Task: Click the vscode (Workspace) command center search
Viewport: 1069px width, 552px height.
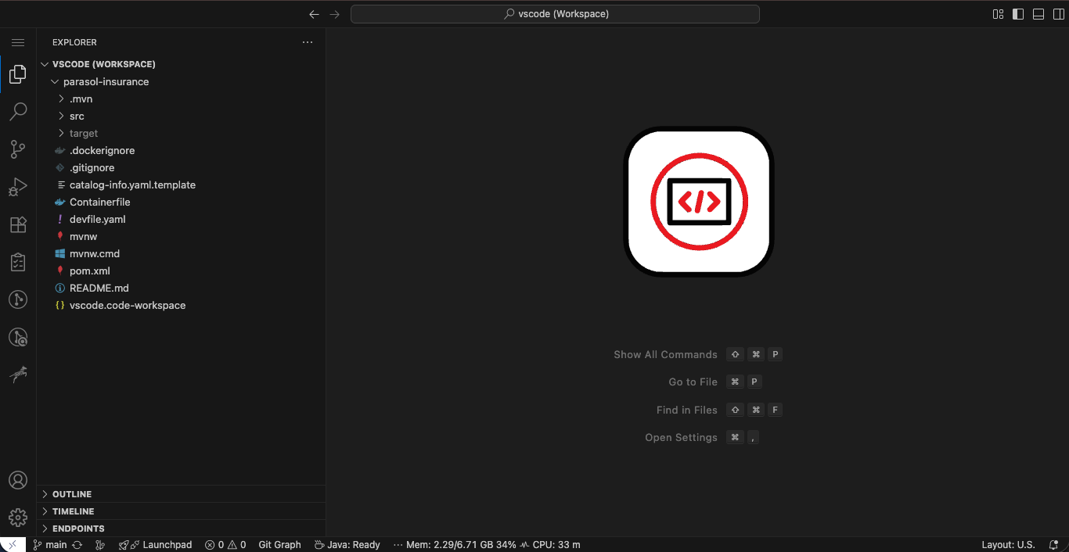Action: (x=555, y=14)
